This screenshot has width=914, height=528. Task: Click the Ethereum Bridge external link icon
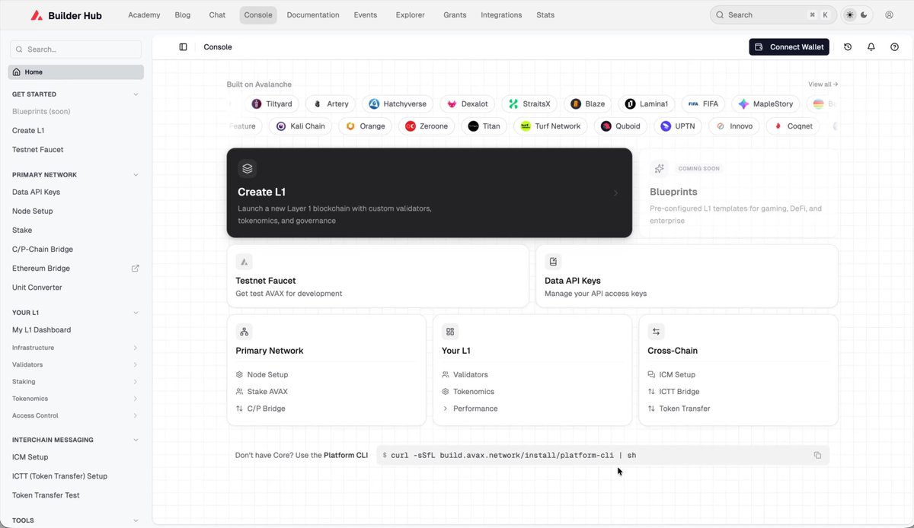point(136,269)
